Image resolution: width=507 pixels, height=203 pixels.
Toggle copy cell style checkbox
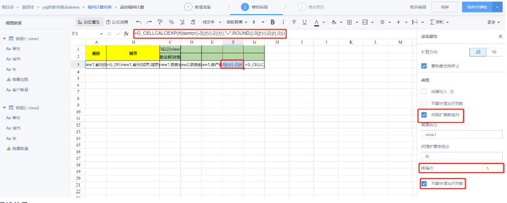[x=424, y=66]
